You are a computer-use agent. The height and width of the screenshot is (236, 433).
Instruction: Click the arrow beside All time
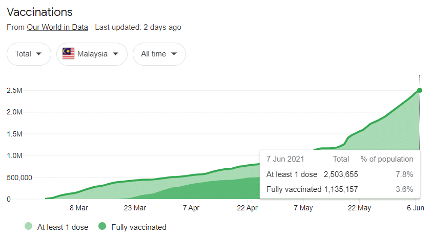tap(174, 54)
